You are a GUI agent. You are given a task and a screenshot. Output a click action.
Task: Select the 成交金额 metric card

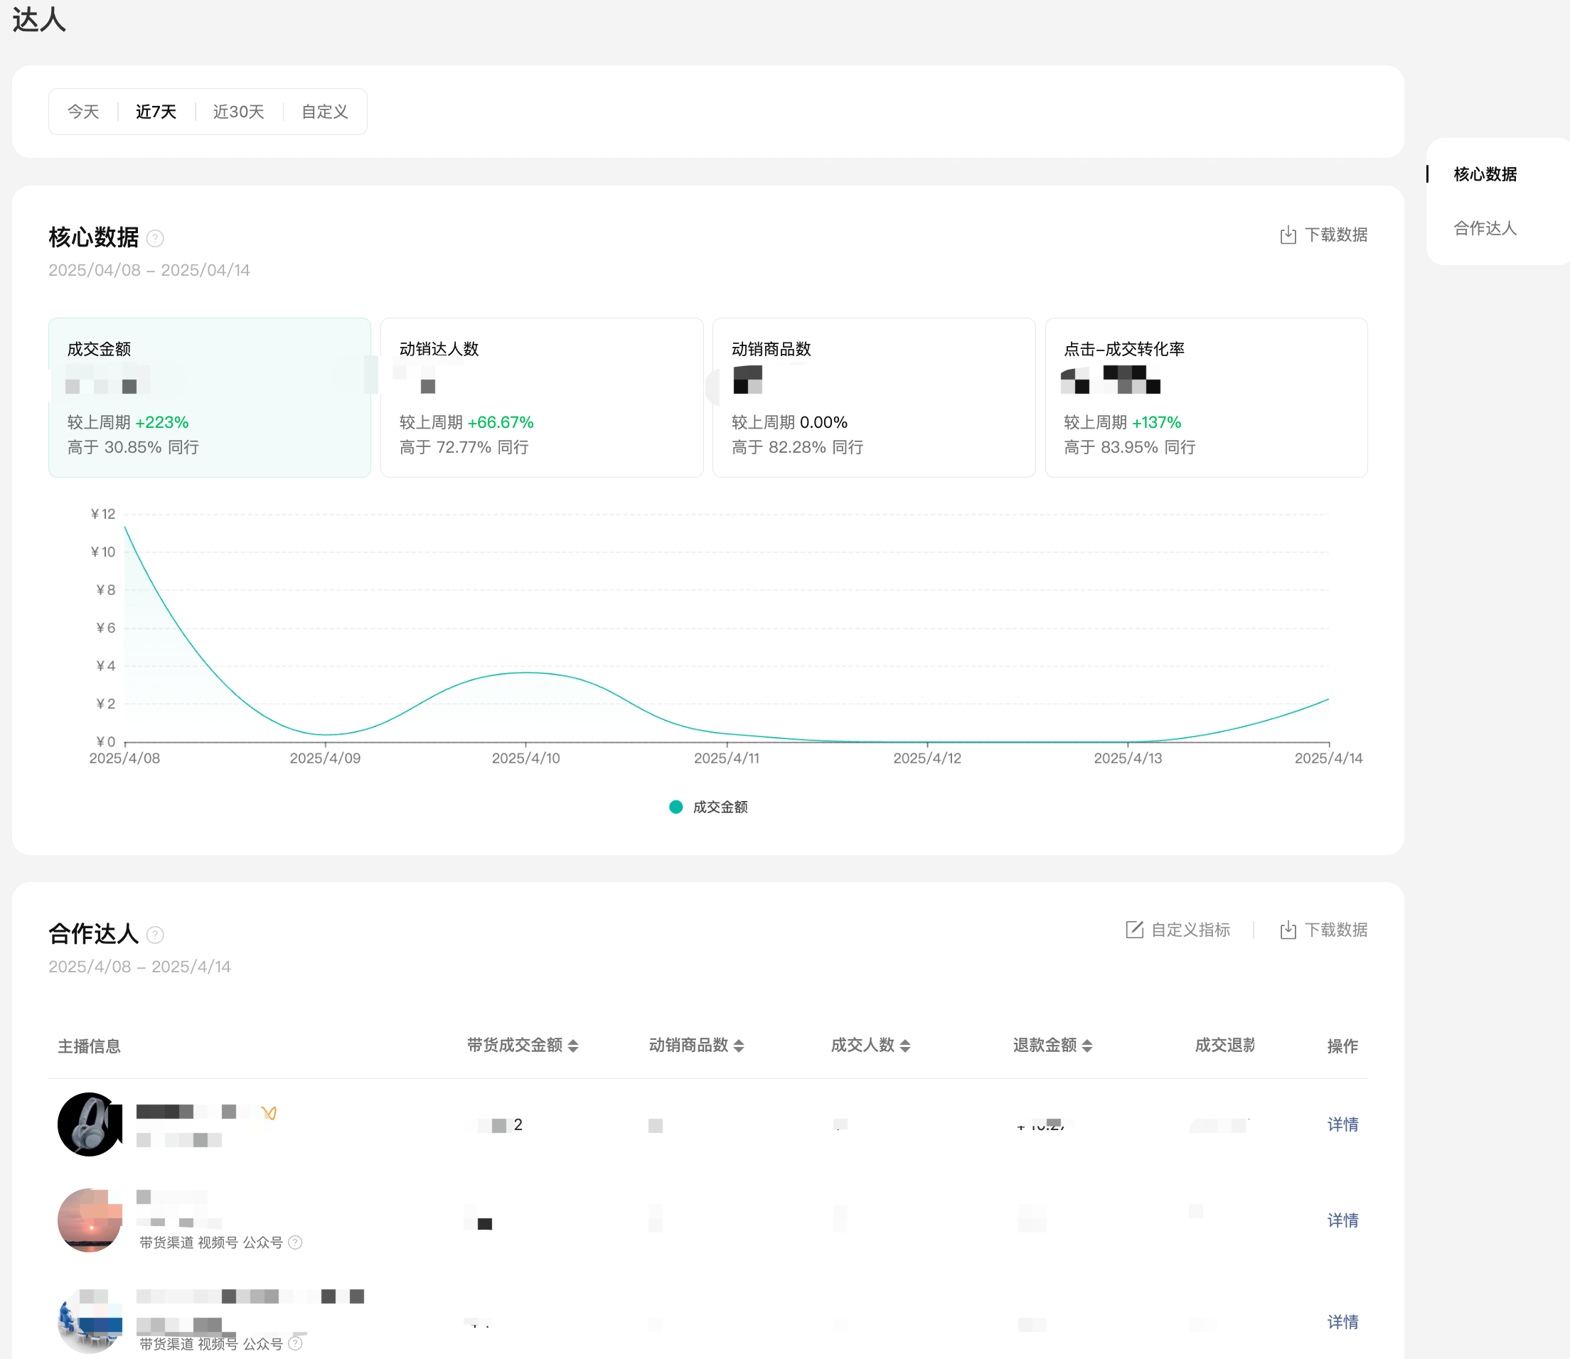(x=210, y=397)
